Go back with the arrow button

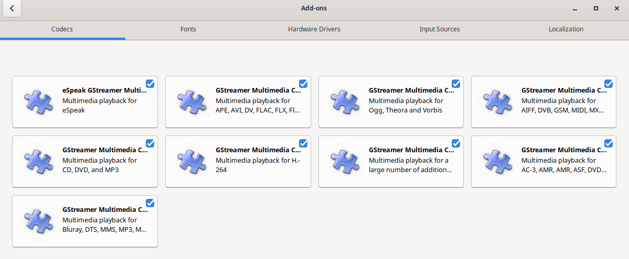(x=12, y=8)
